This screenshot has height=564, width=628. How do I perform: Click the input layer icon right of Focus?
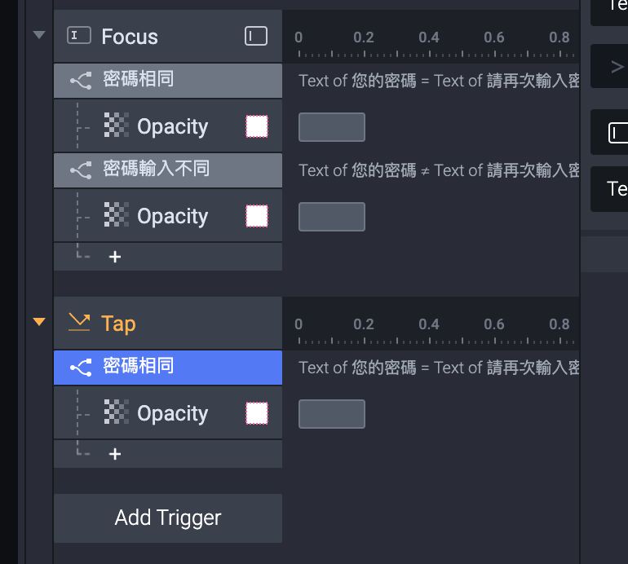[256, 36]
